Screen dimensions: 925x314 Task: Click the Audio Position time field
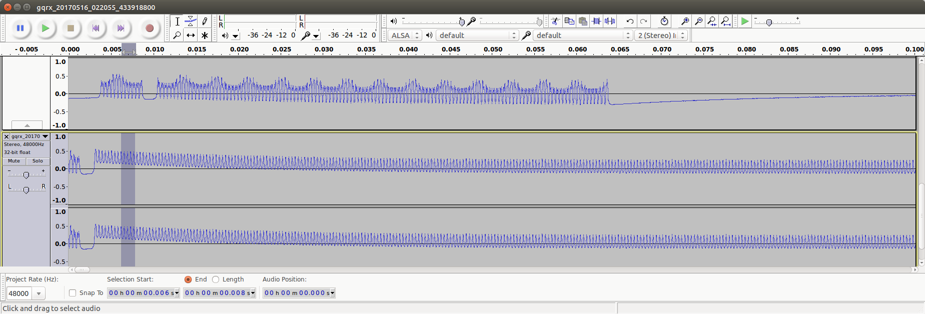coord(299,293)
